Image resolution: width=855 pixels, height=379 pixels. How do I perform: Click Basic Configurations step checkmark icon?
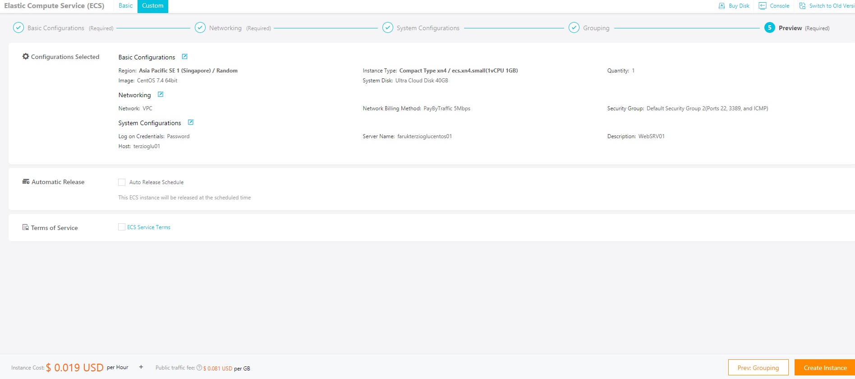click(18, 28)
